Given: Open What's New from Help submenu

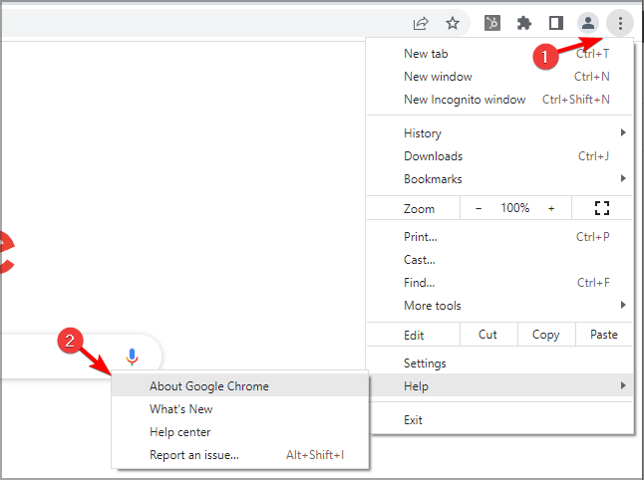Looking at the screenshot, I should [x=240, y=409].
